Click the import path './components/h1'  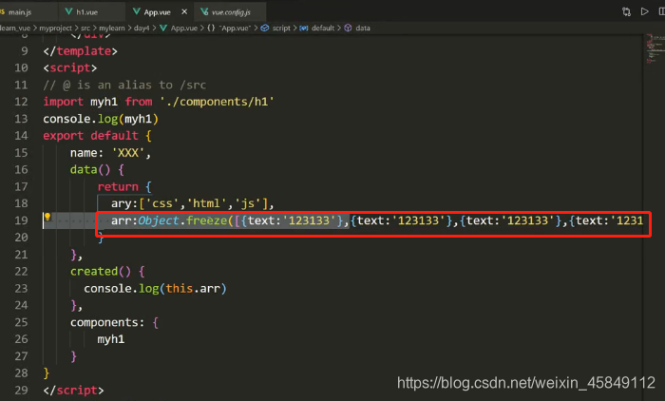217,102
